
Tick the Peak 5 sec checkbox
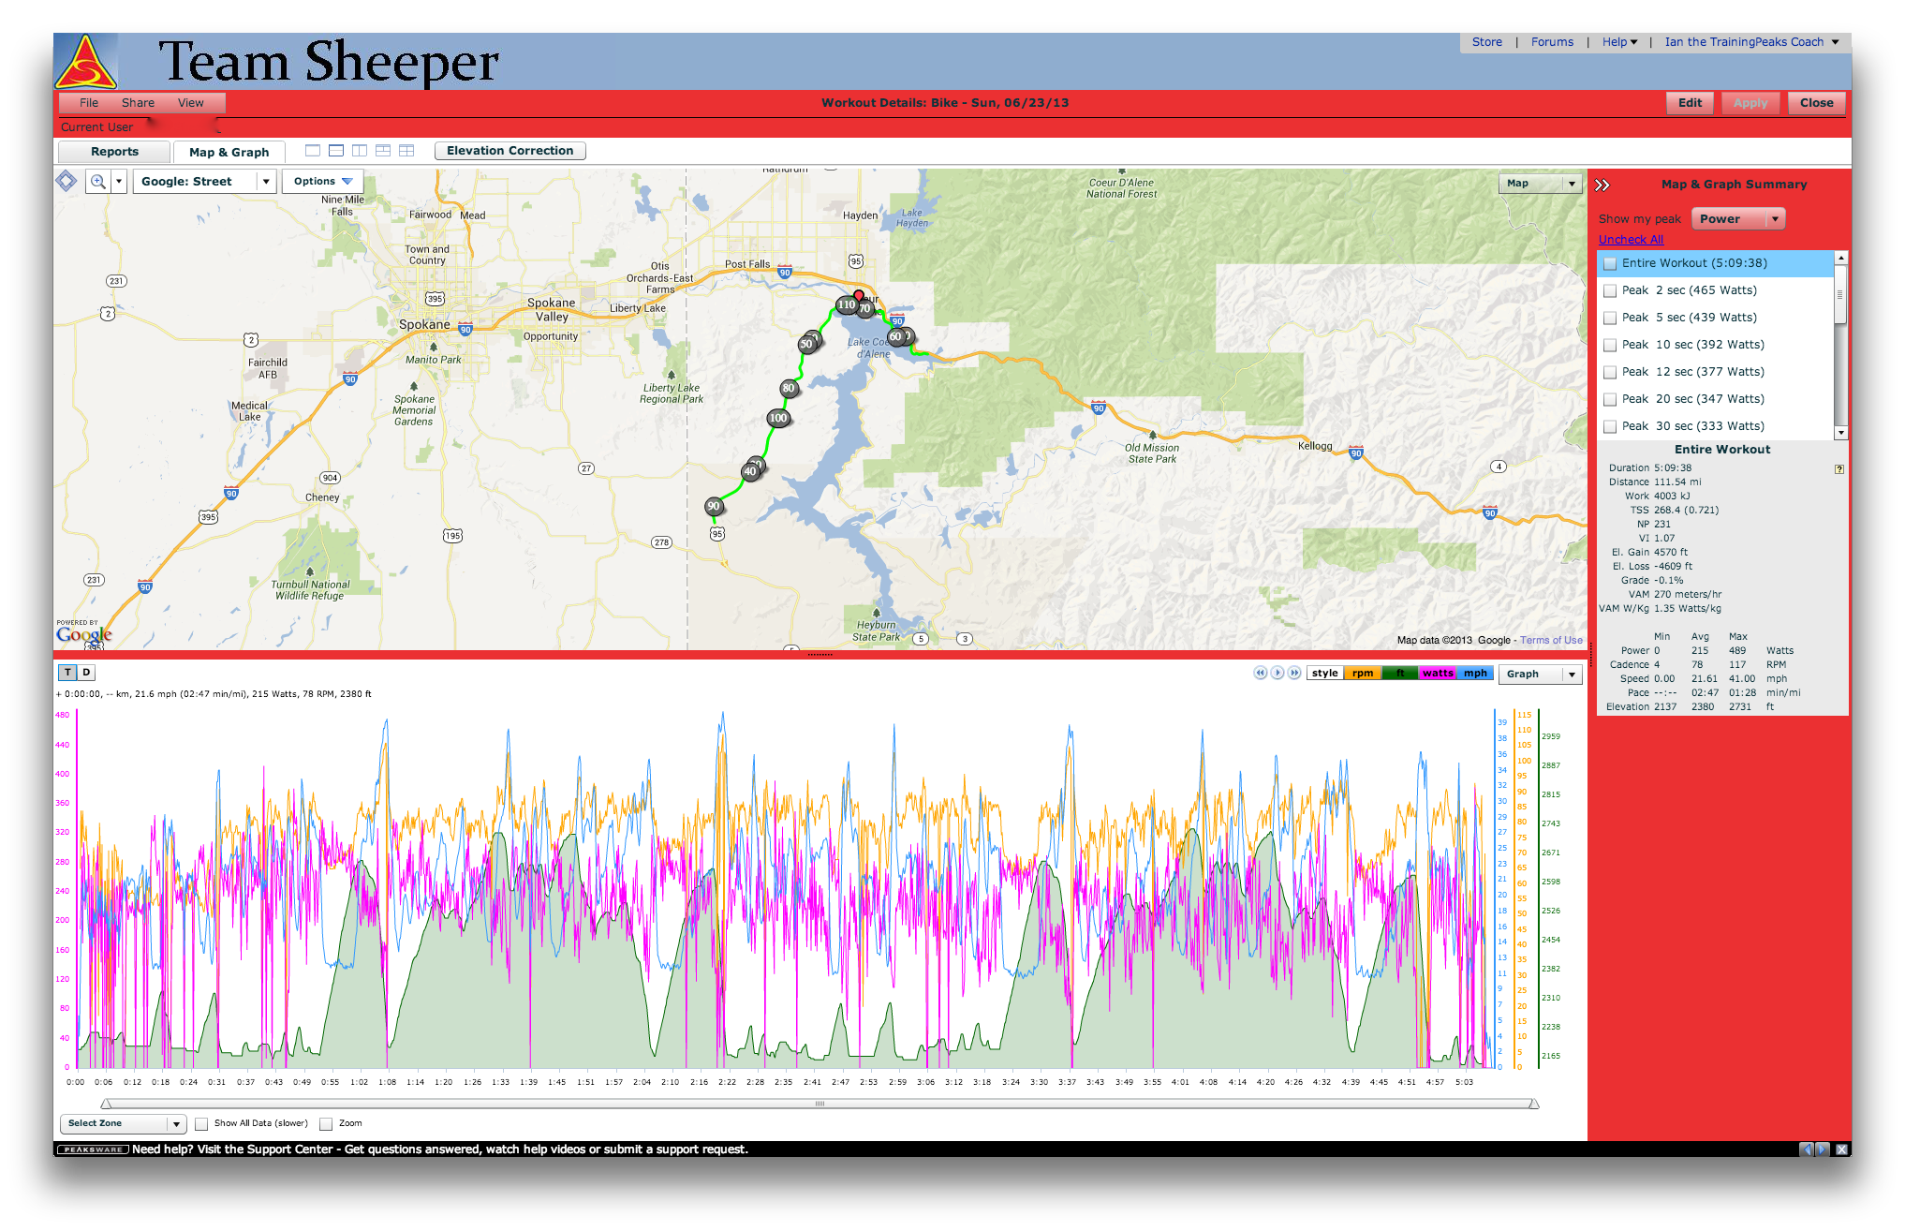click(1610, 319)
